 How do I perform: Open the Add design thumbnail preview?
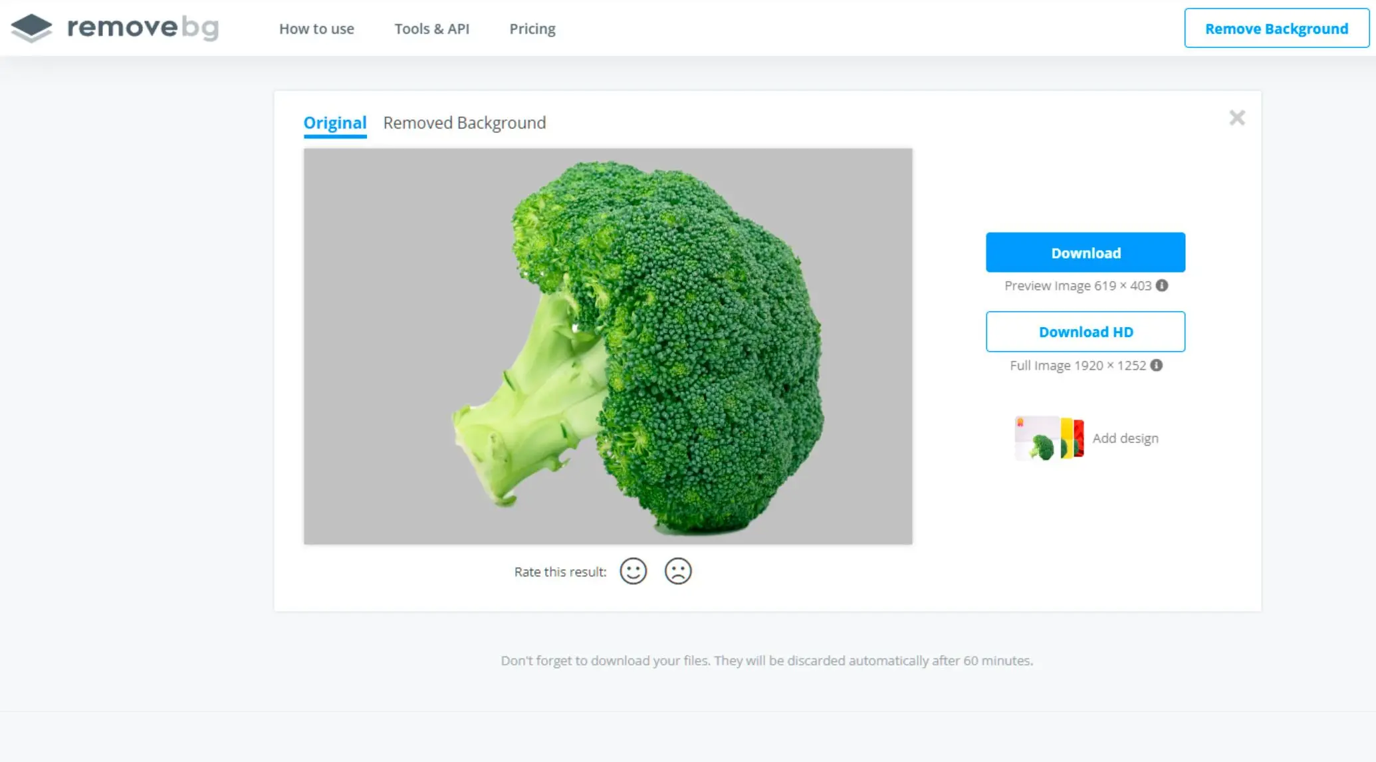click(1049, 438)
